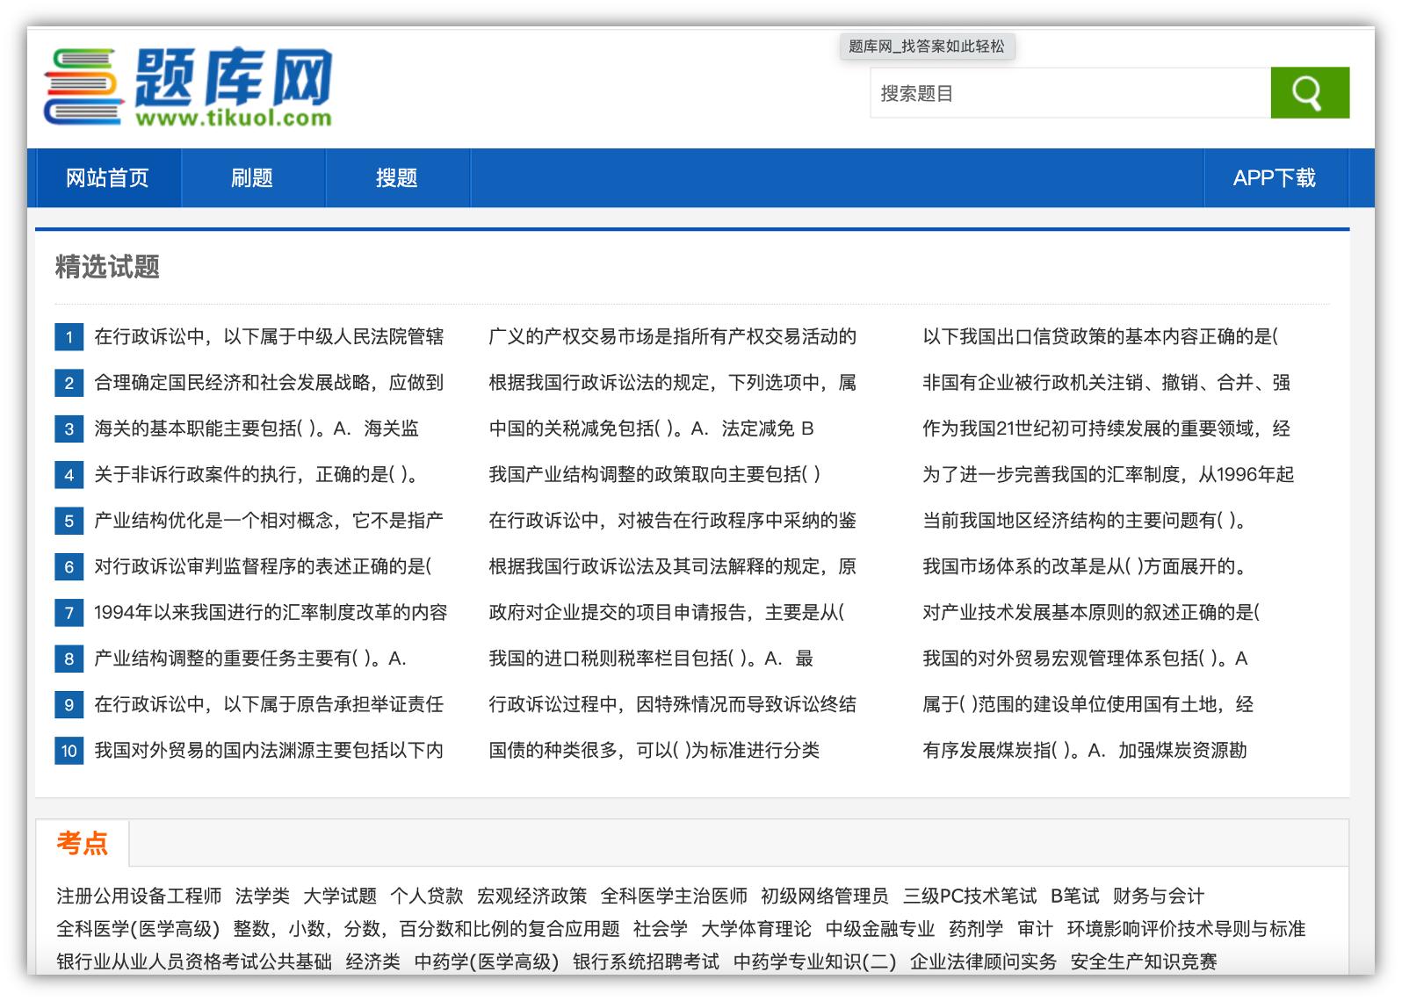Open question 产业结构优化是一个相对概念
The image size is (1402, 1001).
click(x=269, y=520)
